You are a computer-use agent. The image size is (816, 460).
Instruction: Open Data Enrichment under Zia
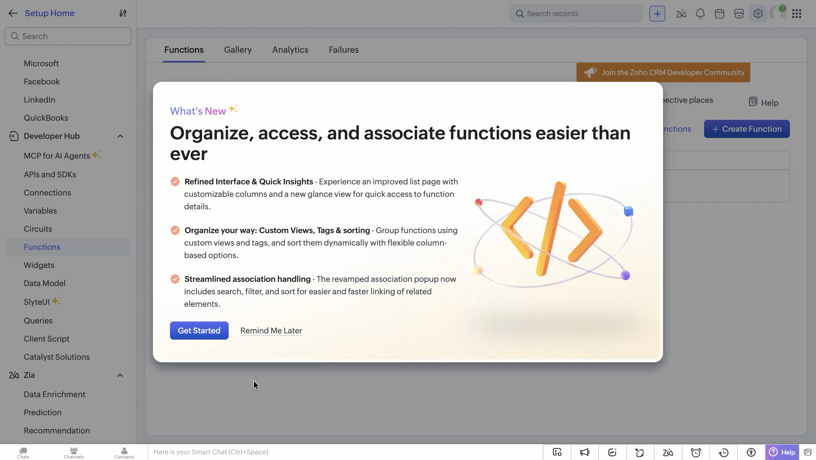click(54, 394)
